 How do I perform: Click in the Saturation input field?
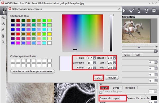pyautogui.click(x=90, y=63)
